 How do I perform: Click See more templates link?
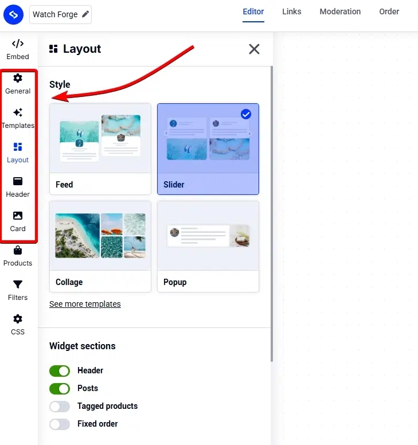pos(85,304)
